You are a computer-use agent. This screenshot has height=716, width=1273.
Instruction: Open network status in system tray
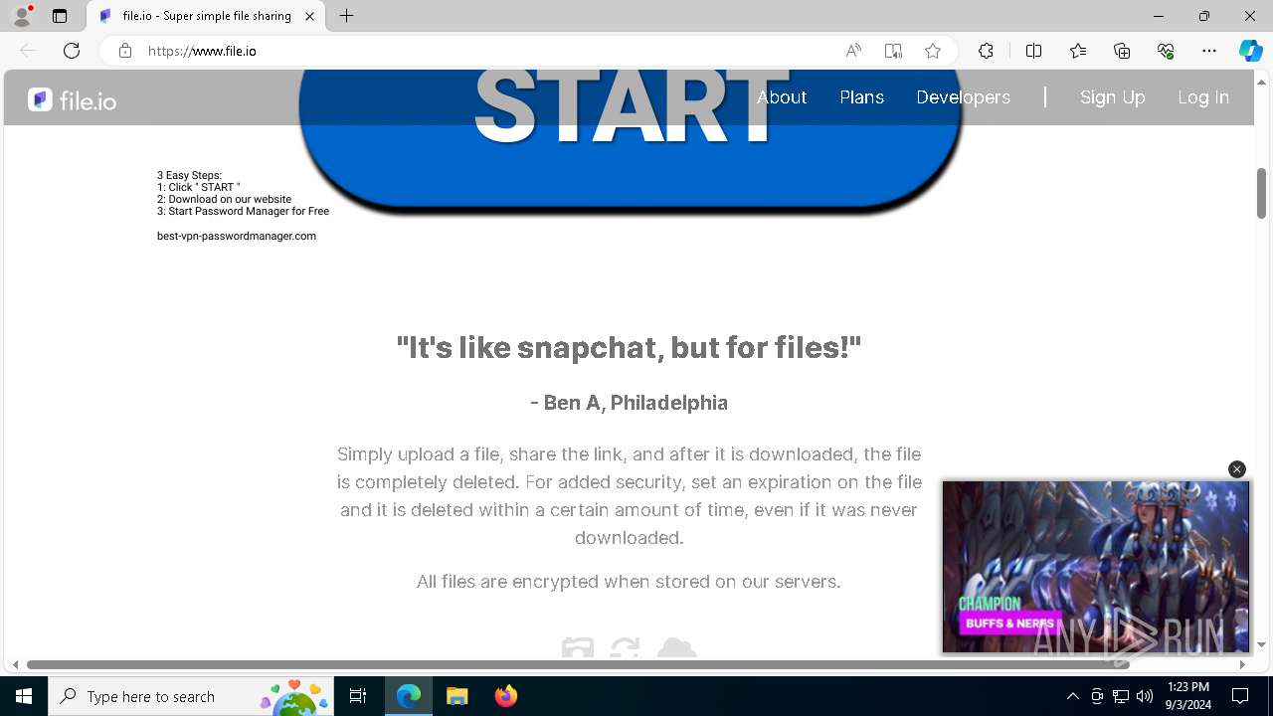[x=1121, y=696]
